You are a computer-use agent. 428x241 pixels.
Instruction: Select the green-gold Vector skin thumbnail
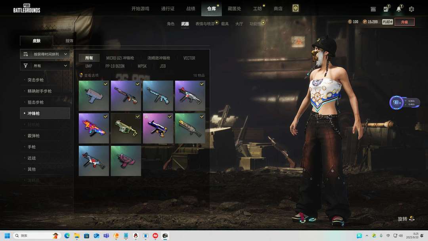point(126,128)
